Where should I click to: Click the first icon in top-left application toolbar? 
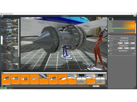click(1, 16)
